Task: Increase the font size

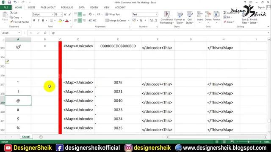Action: point(65,14)
